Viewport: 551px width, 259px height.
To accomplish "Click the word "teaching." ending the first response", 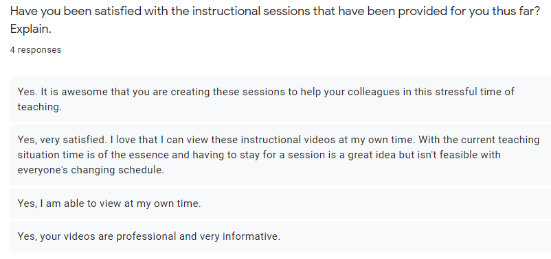I will pos(40,107).
